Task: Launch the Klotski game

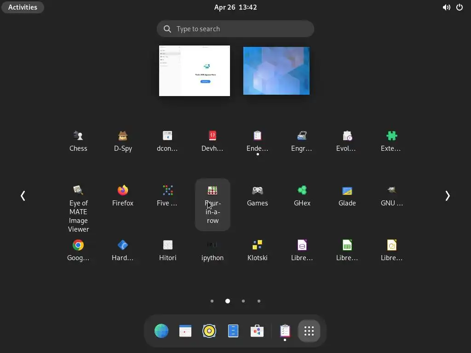Action: (x=258, y=251)
